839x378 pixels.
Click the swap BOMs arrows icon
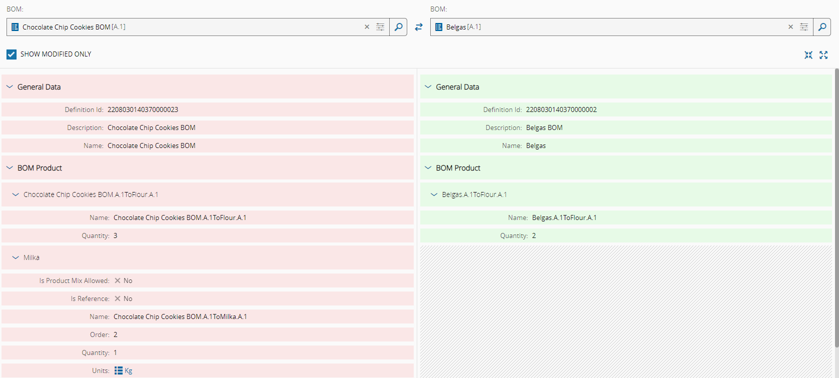coord(419,27)
